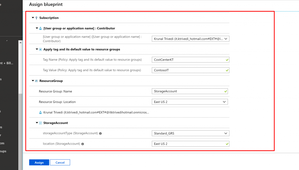Collapse the StorageAccount section
The width and height of the screenshot is (299, 170).
[37, 123]
